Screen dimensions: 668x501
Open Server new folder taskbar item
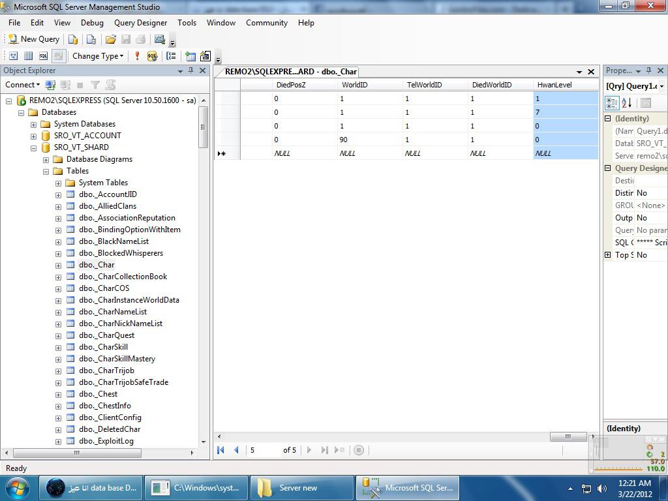tap(301, 488)
